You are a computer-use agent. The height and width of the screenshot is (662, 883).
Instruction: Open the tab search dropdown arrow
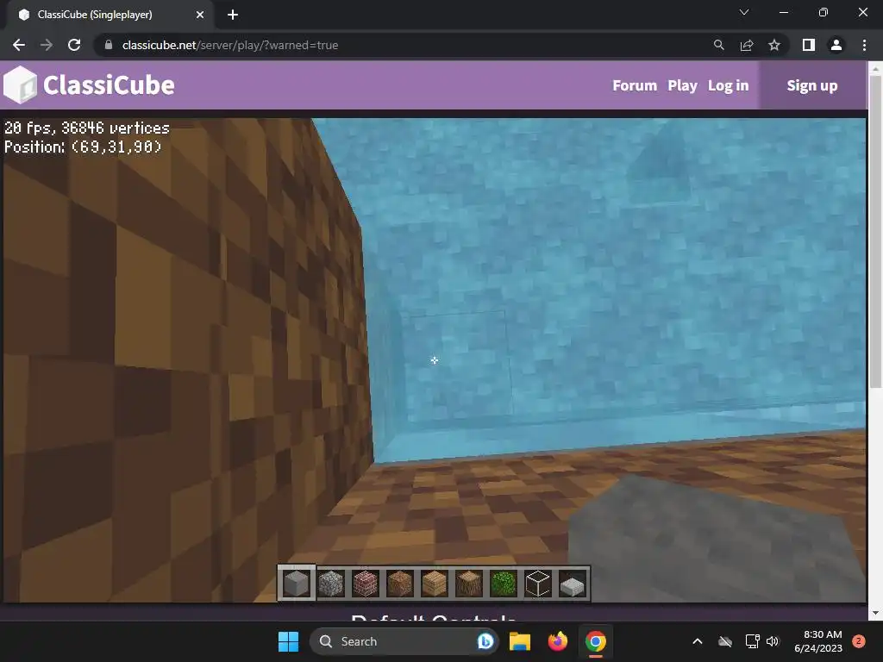[744, 12]
